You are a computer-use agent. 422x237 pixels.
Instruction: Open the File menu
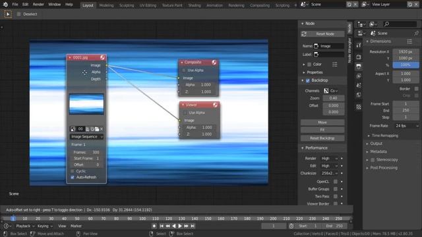[x=15, y=5]
